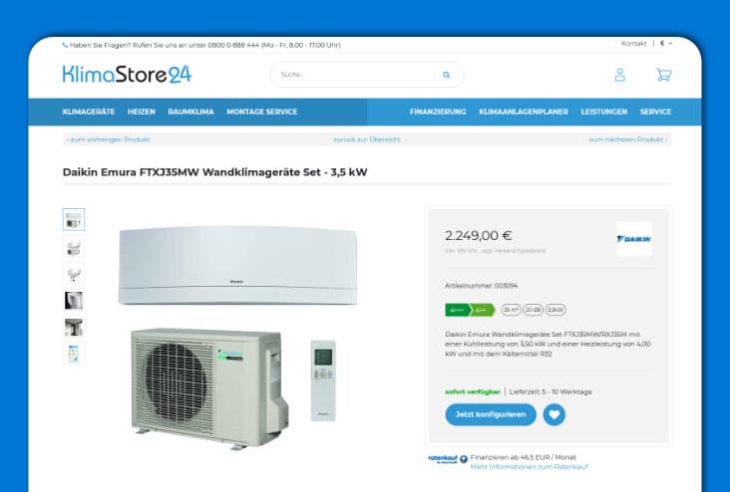Click the search magnifier icon

(446, 75)
